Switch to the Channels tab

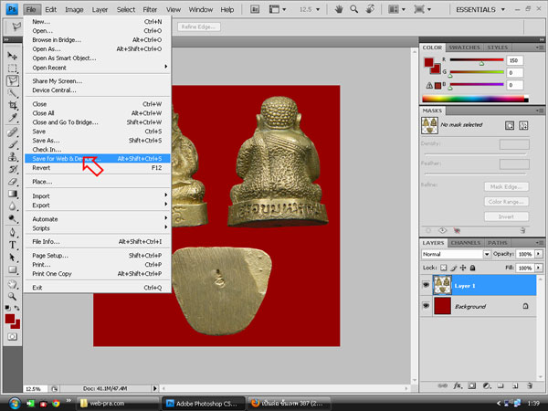point(465,243)
